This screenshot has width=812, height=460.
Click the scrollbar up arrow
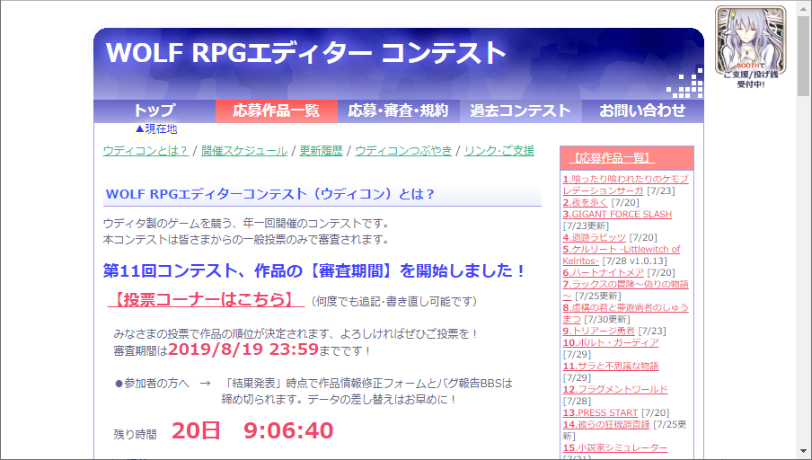(x=803, y=9)
